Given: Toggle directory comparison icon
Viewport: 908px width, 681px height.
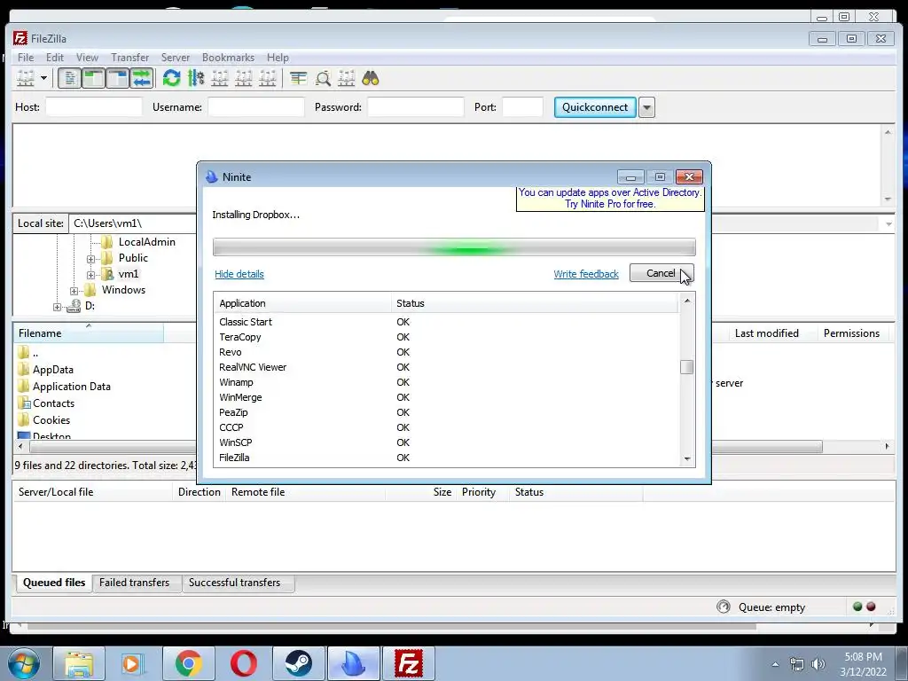Looking at the screenshot, I should (x=323, y=78).
